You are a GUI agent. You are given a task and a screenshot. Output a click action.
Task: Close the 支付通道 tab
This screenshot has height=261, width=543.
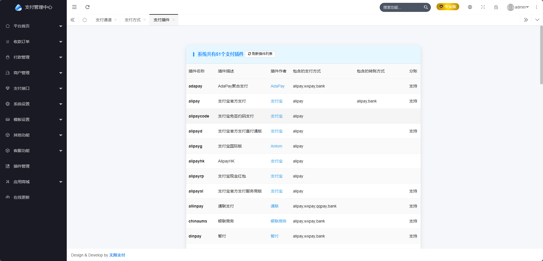(116, 20)
